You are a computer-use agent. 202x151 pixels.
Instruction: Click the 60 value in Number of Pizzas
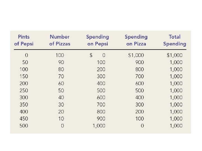click(x=61, y=83)
